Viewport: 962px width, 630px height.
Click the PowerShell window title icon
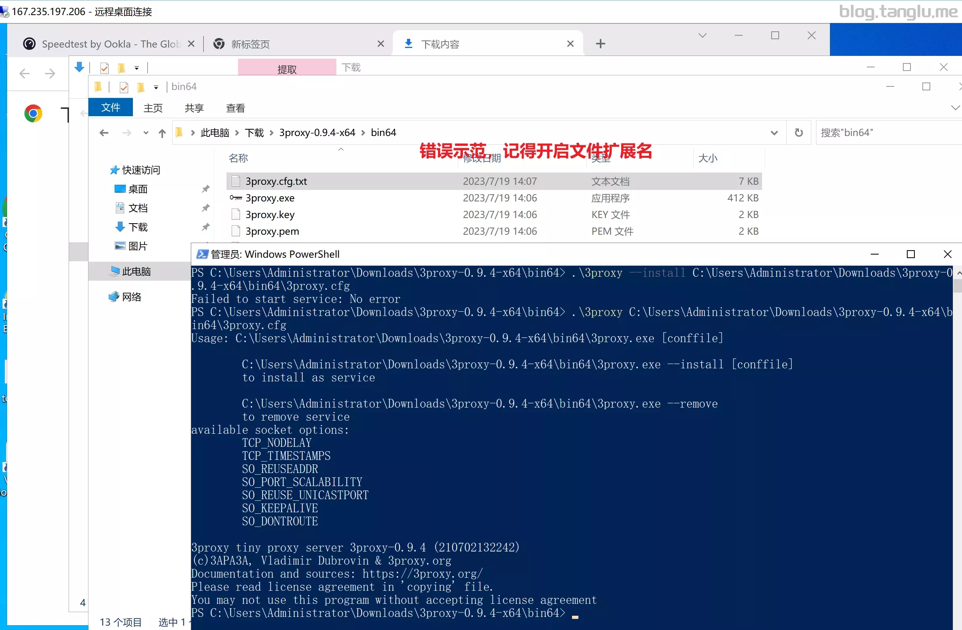[202, 254]
